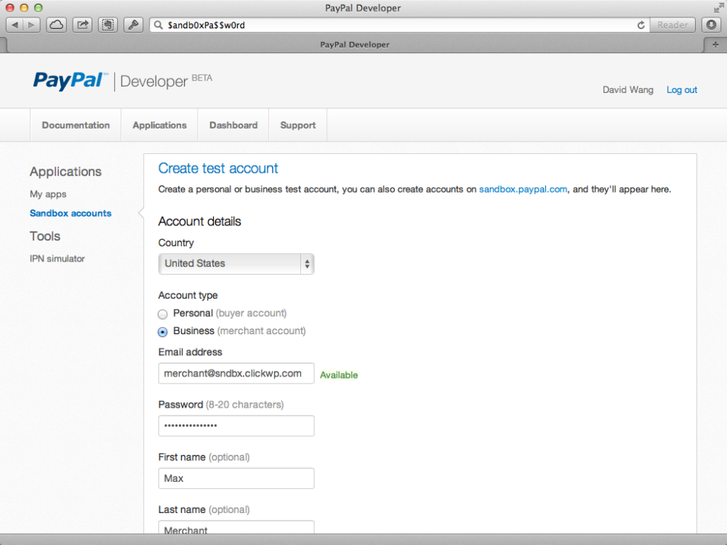727x545 pixels.
Task: Click the Last name field
Action: click(x=236, y=528)
